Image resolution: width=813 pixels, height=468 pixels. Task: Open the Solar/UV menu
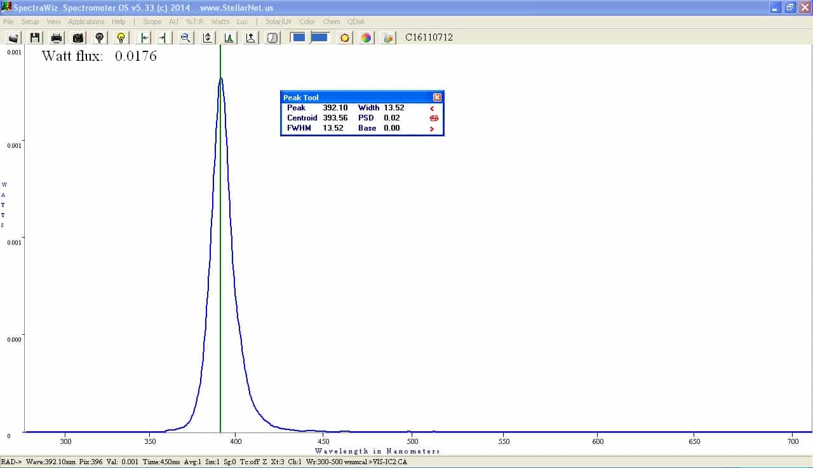coord(279,22)
